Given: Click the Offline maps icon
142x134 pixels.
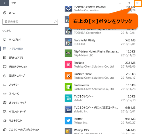Looking at the screenshot, I should [x=5, y=103].
